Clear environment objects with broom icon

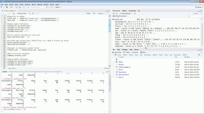(135, 13)
